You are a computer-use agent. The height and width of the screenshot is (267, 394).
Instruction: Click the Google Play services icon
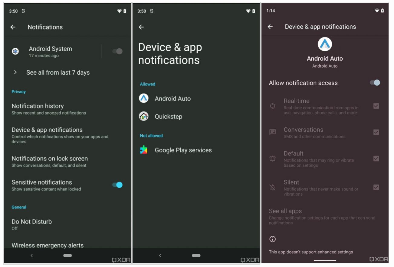pyautogui.click(x=143, y=150)
